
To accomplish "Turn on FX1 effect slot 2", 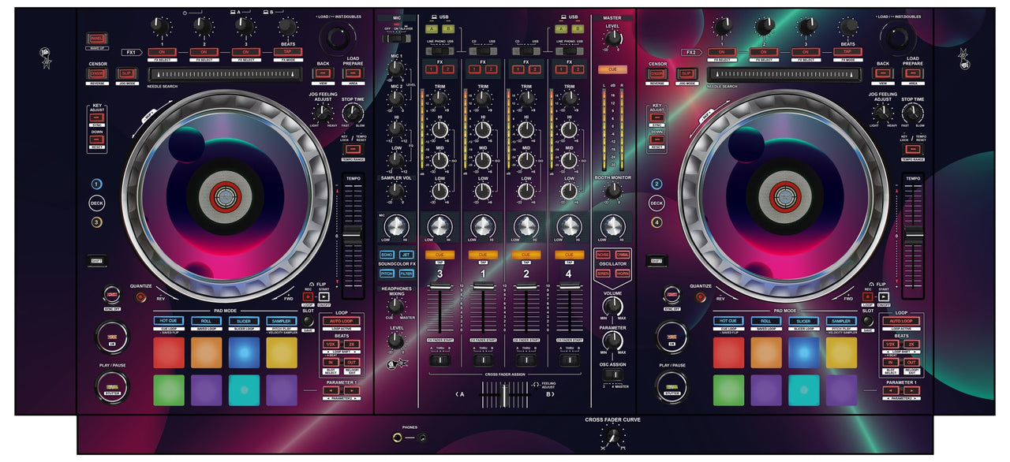I will point(204,52).
